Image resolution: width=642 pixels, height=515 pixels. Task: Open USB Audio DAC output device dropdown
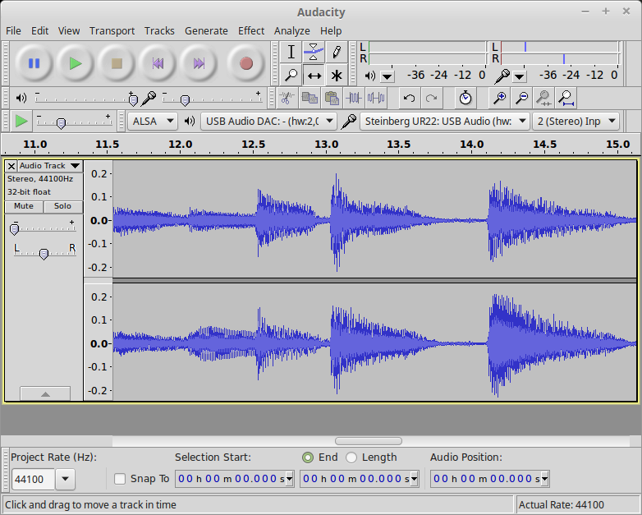268,122
